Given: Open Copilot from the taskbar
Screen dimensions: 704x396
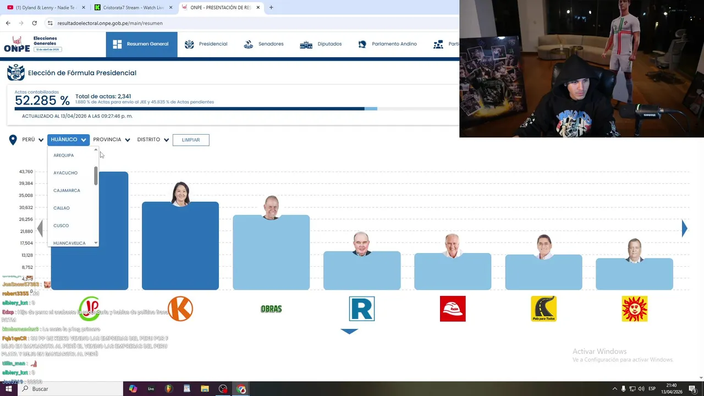Looking at the screenshot, I should [x=133, y=389].
